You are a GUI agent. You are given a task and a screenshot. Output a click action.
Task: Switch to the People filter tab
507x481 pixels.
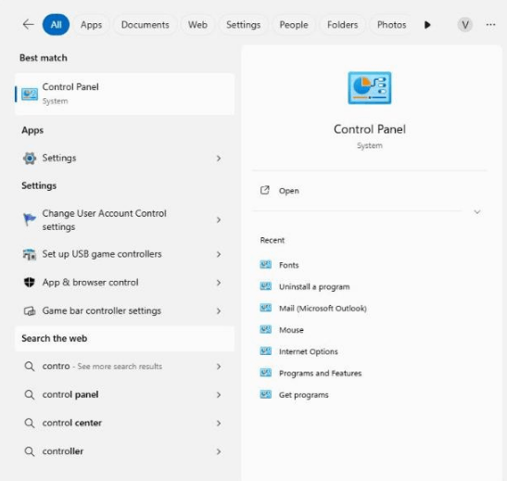point(294,25)
